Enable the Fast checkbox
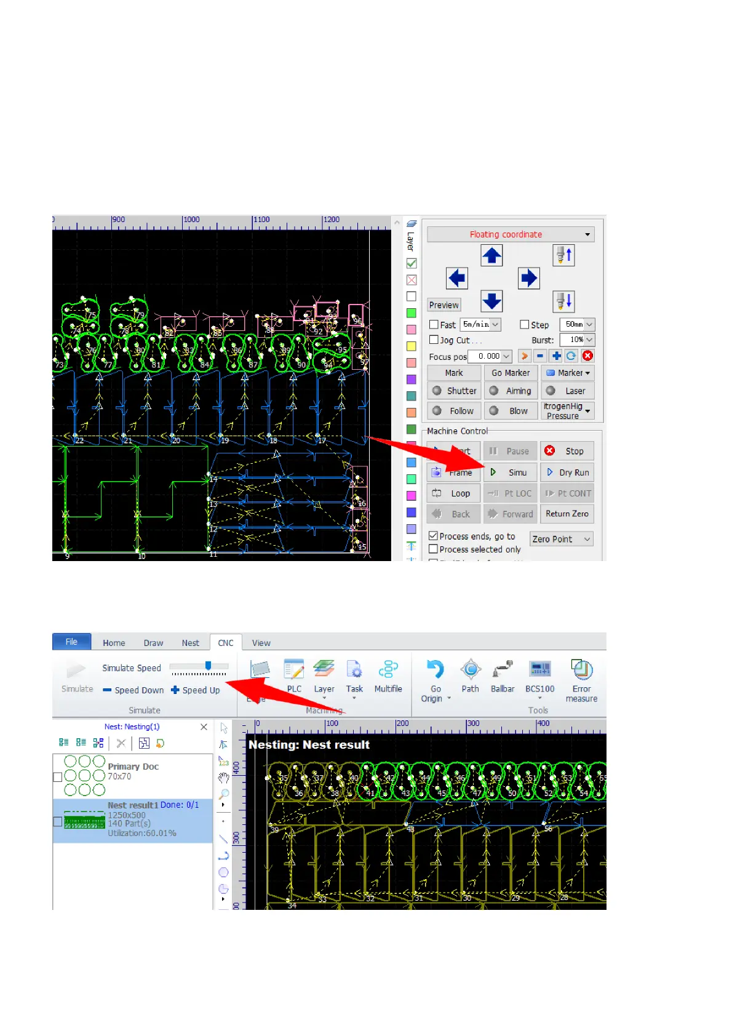The image size is (732, 1036). pos(434,325)
